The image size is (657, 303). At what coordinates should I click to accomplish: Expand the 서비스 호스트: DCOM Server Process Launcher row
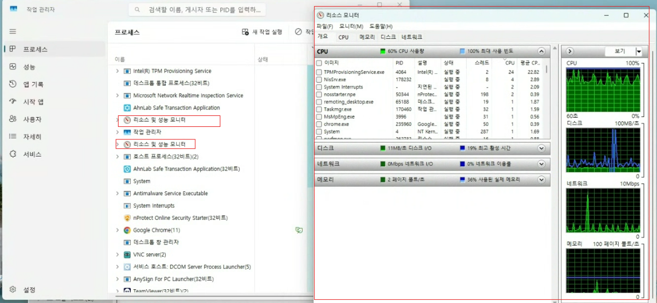pyautogui.click(x=117, y=267)
